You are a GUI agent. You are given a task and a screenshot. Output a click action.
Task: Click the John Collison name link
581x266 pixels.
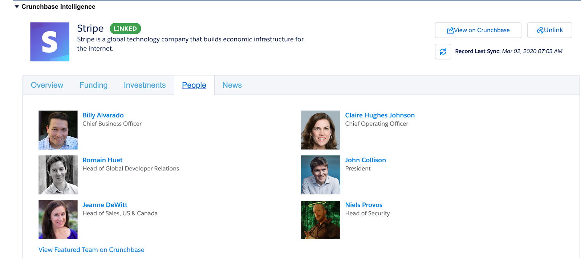point(365,160)
